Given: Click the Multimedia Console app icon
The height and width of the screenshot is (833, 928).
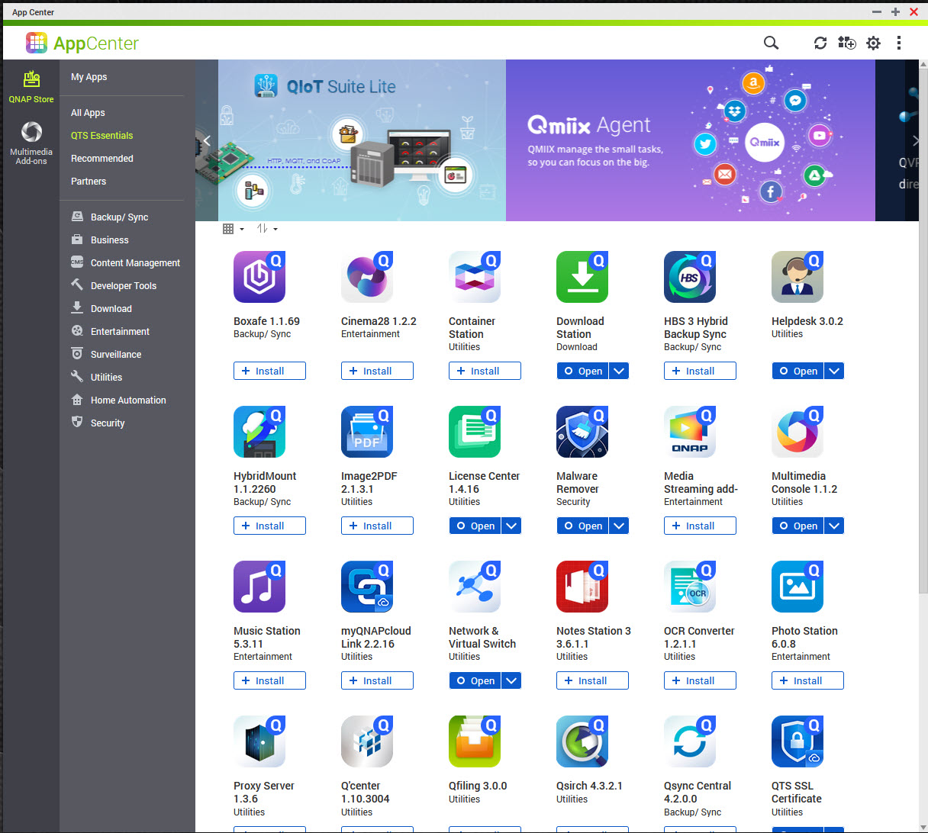Looking at the screenshot, I should pos(797,432).
